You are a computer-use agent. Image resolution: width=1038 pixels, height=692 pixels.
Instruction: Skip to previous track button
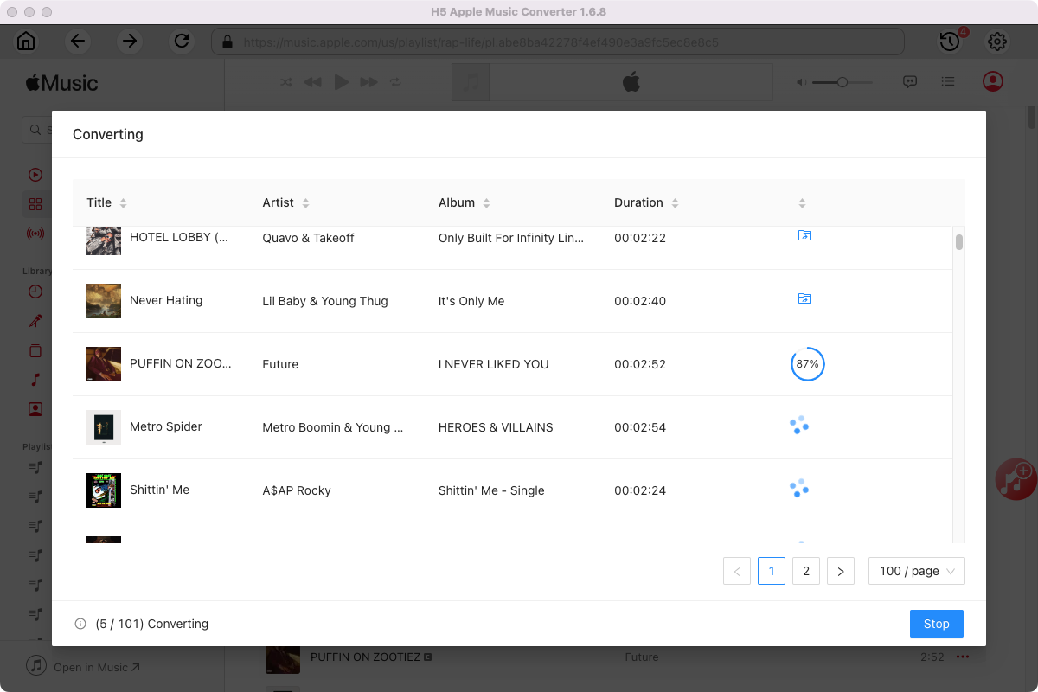[x=312, y=82]
